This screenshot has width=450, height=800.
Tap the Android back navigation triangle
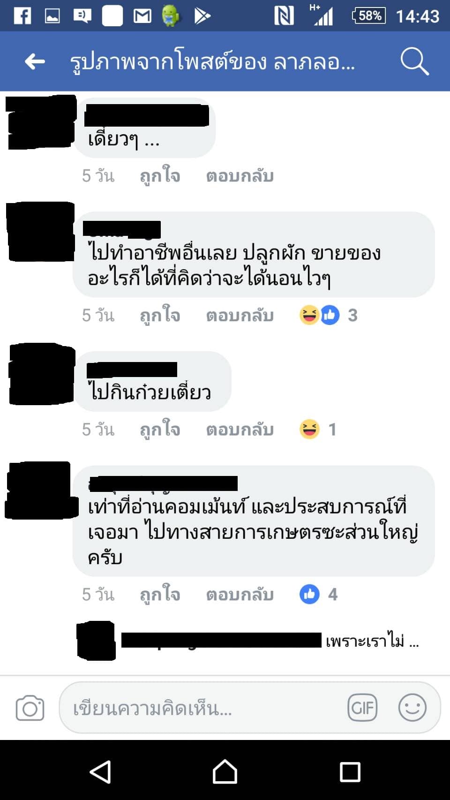100,771
